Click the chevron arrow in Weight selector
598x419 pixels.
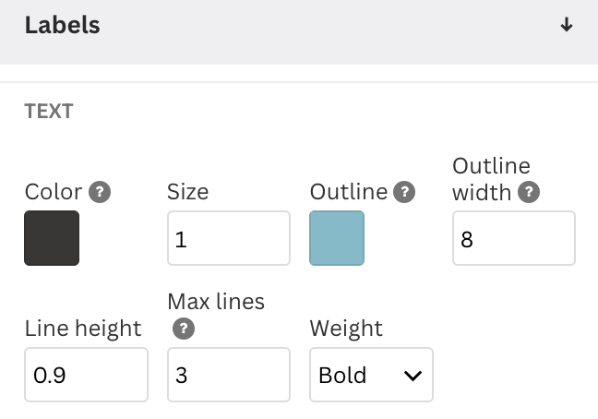413,376
